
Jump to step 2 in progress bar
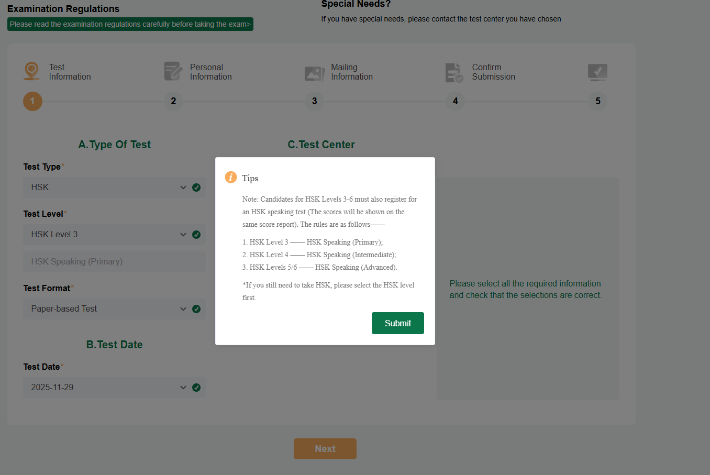173,101
